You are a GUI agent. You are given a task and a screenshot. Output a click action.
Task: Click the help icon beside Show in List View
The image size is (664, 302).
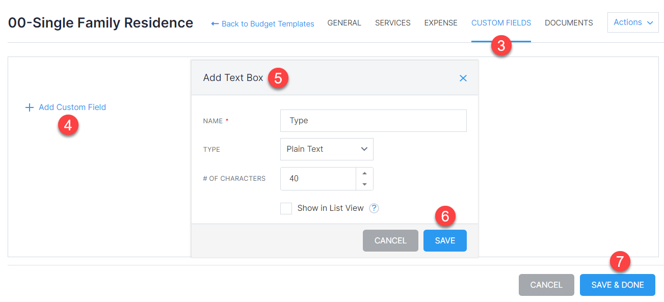pos(374,208)
